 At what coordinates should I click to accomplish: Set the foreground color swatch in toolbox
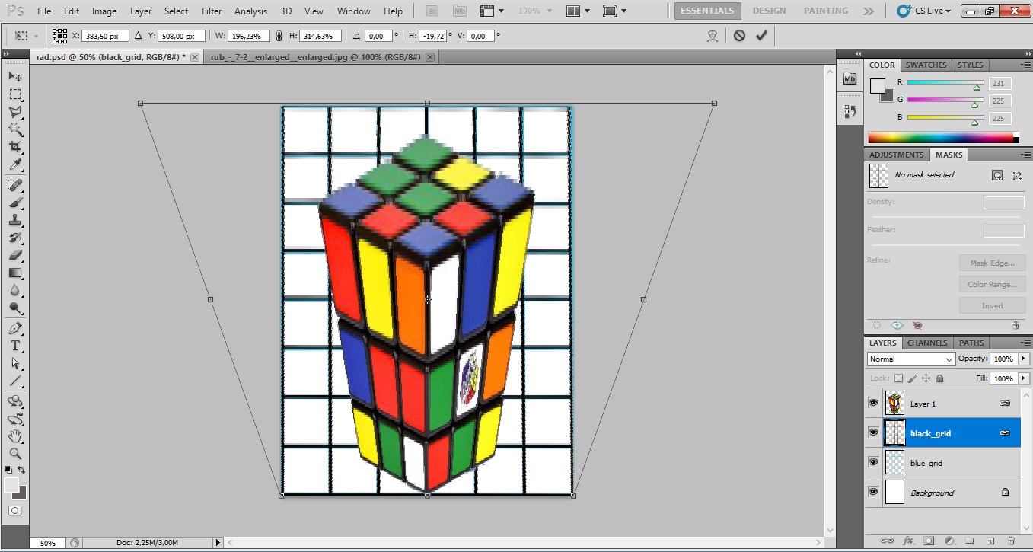11,485
